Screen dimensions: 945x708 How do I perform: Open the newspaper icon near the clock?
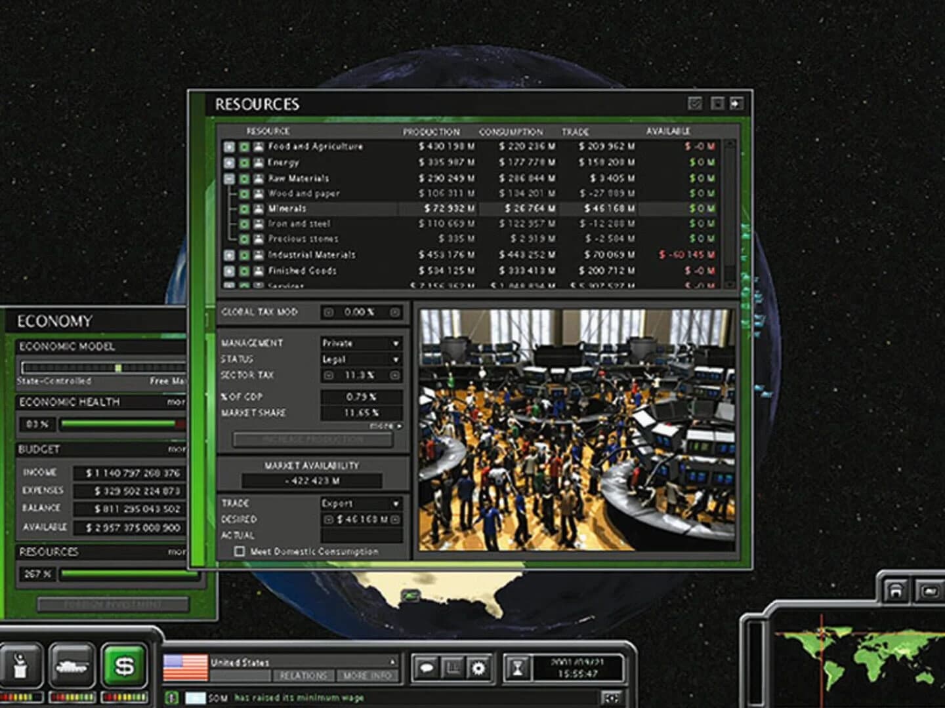tap(453, 668)
